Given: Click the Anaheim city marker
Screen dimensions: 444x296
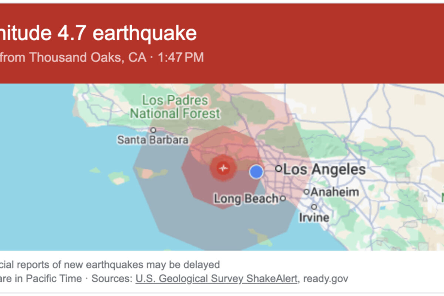Looking at the screenshot, I should [306, 192].
